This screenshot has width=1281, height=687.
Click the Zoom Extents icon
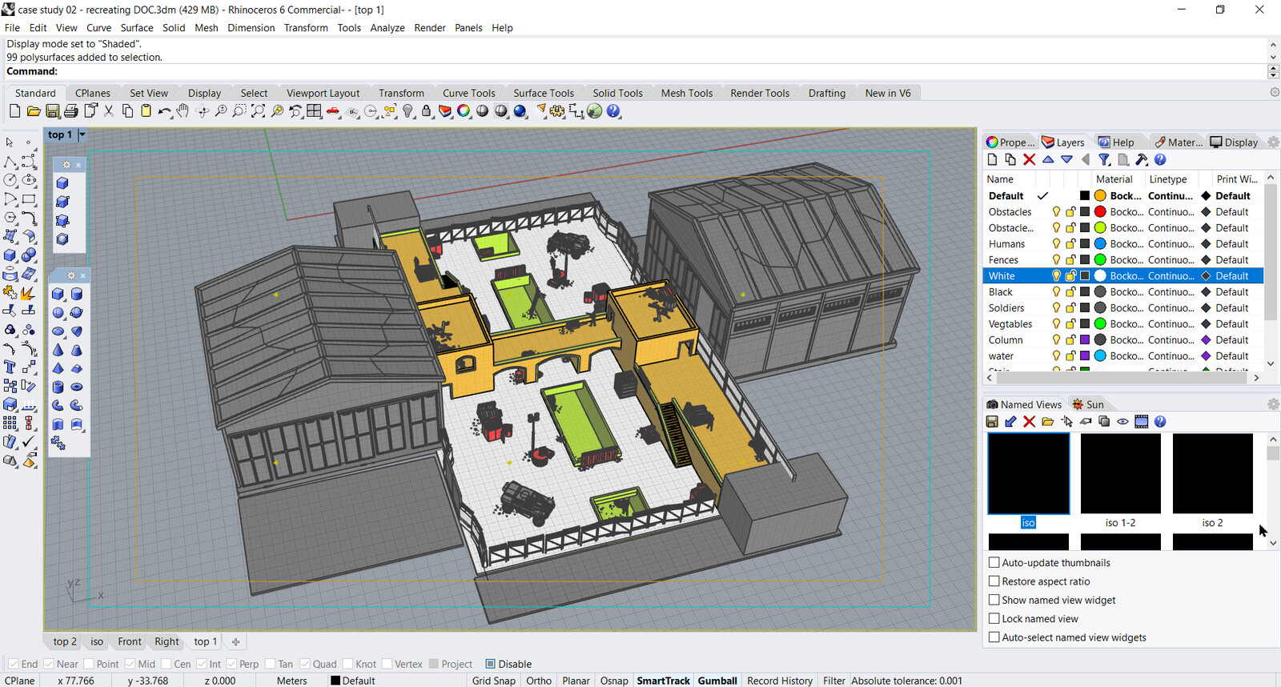[x=258, y=111]
